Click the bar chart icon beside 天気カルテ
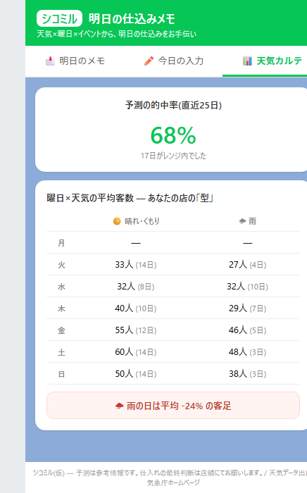Viewport: 307px width, 493px height. (247, 61)
